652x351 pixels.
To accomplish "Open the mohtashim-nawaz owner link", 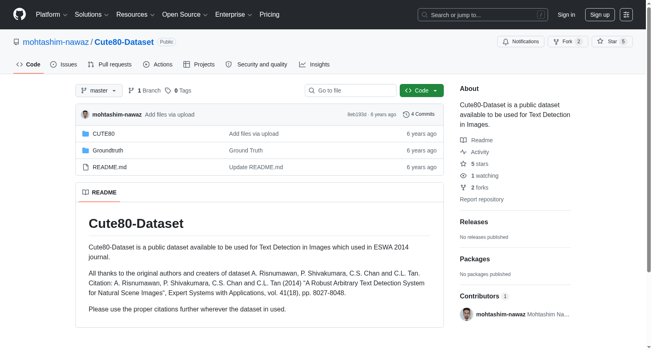I will [56, 42].
